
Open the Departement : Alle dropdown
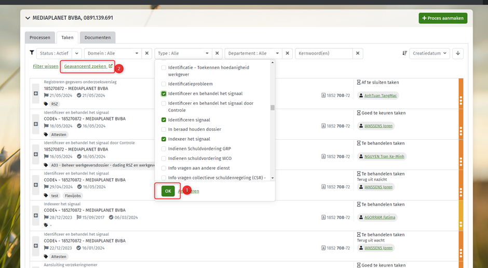click(x=254, y=53)
